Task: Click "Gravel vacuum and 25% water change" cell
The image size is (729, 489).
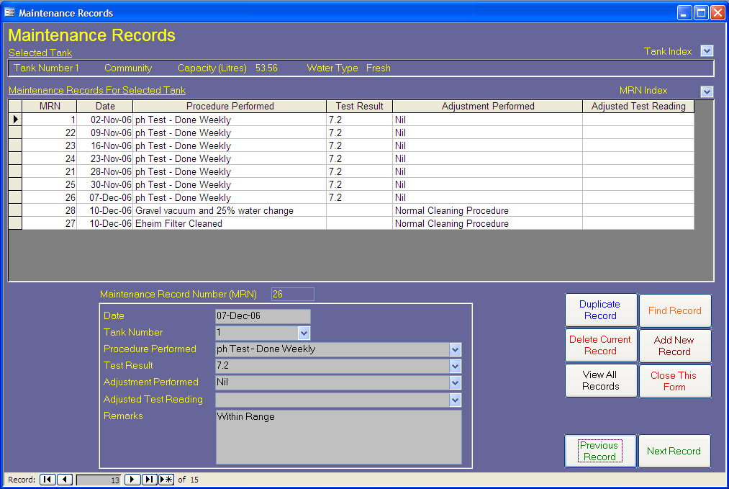Action: click(x=230, y=211)
